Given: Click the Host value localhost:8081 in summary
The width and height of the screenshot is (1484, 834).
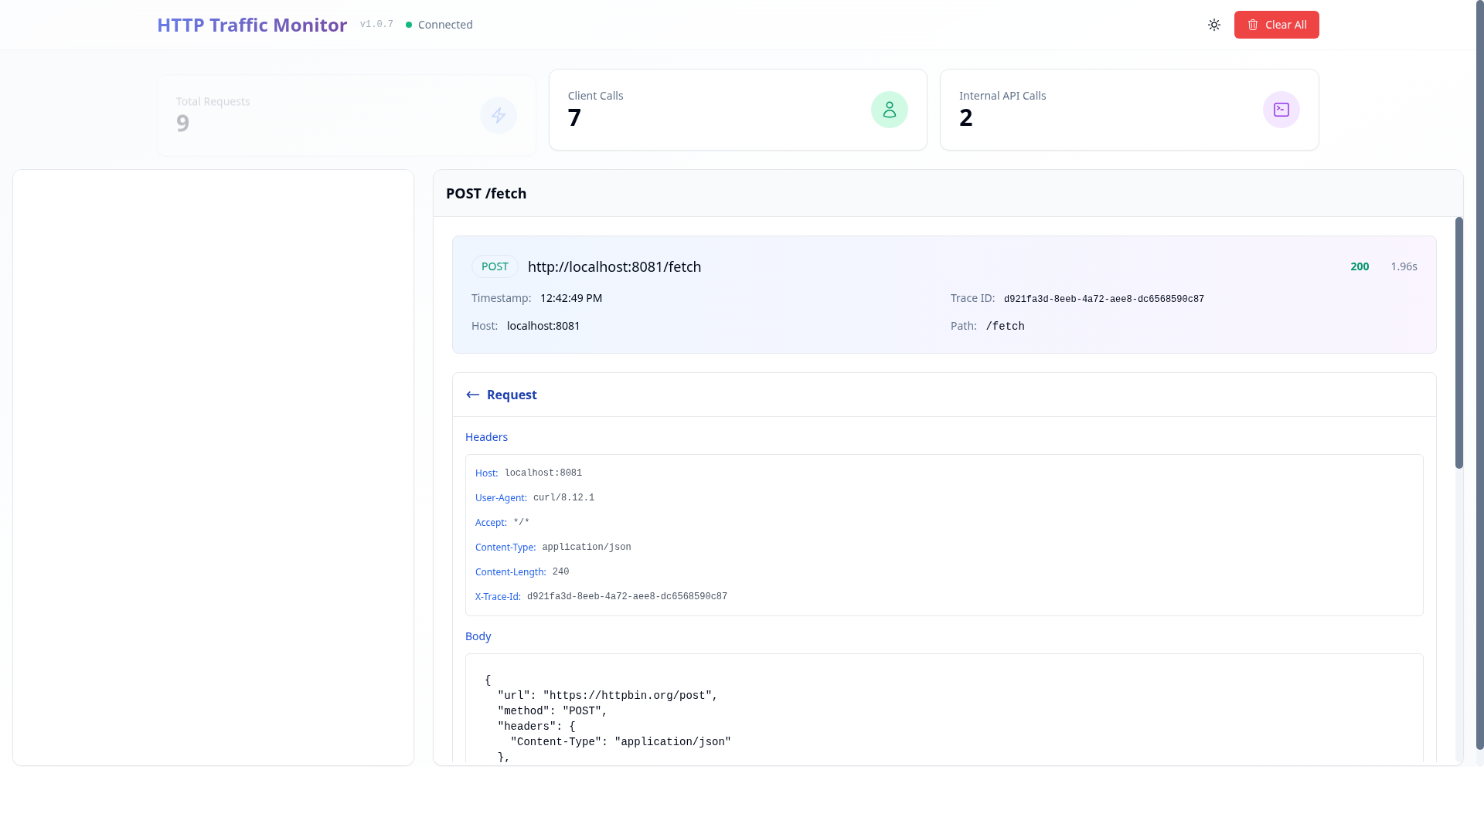Looking at the screenshot, I should tap(543, 326).
